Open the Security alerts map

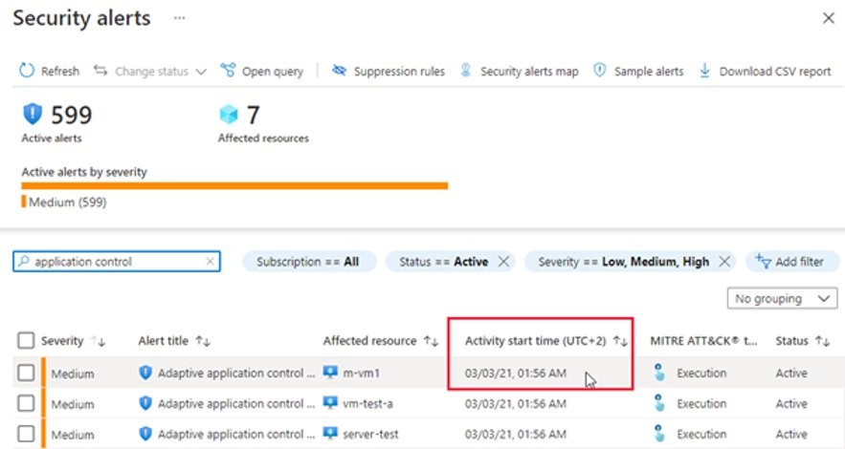tap(520, 71)
